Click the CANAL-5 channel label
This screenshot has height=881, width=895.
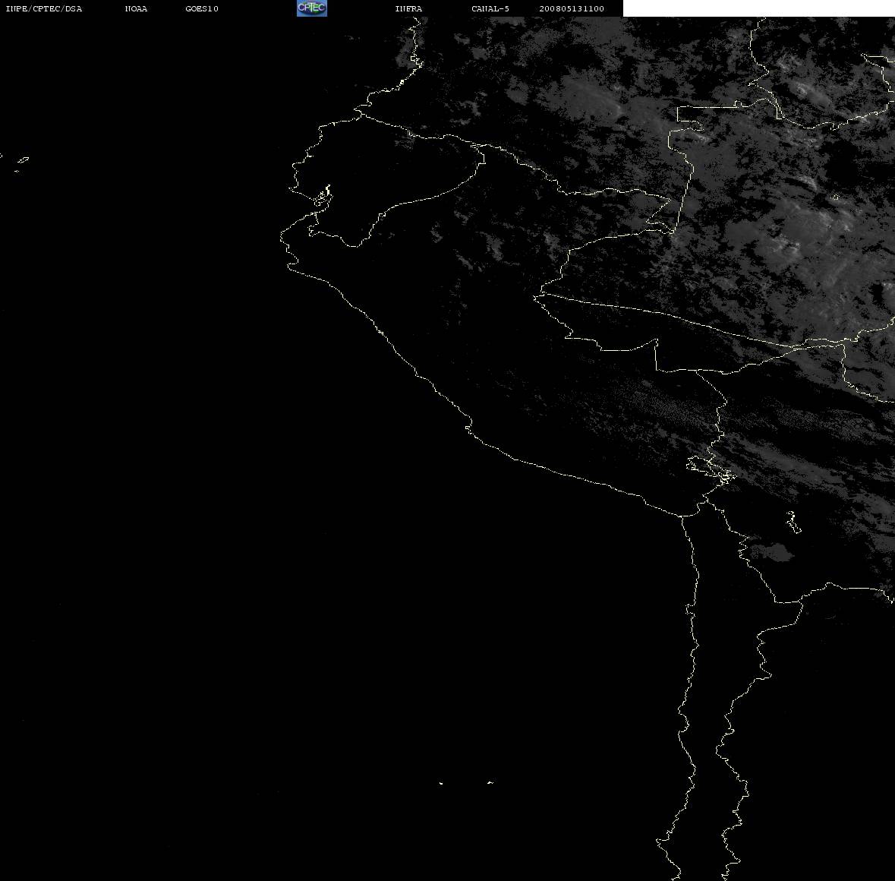click(x=490, y=8)
